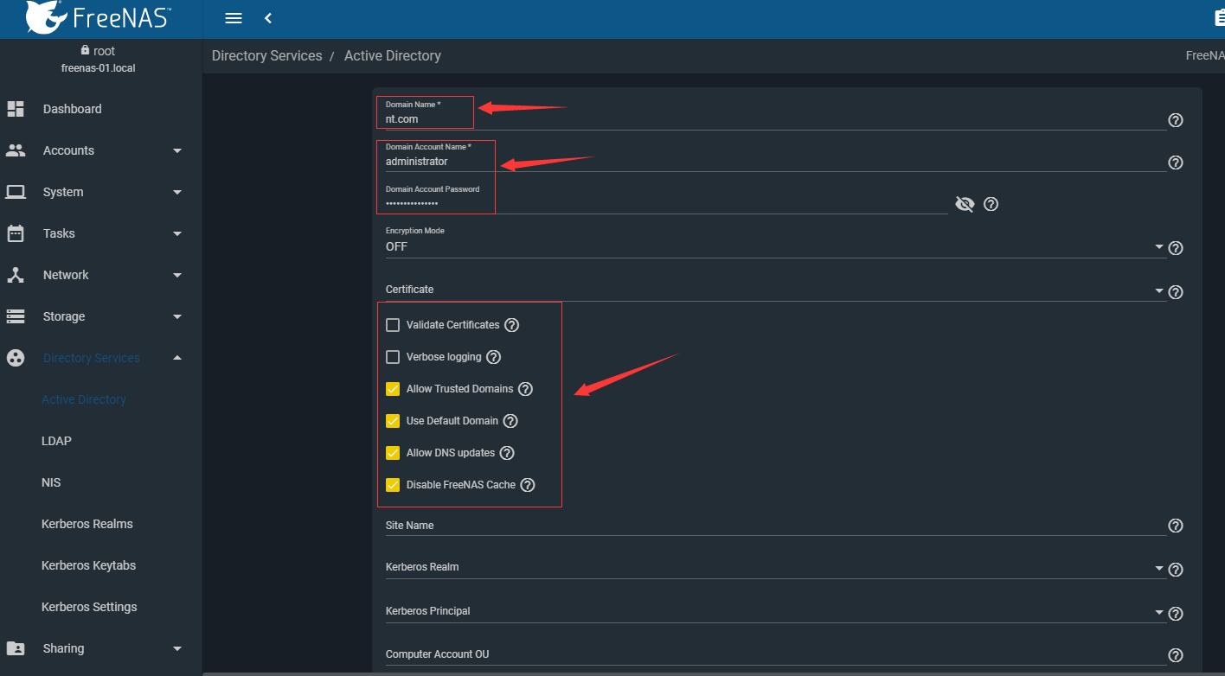Open the Encryption Mode dropdown
The image size is (1225, 676).
point(1158,247)
